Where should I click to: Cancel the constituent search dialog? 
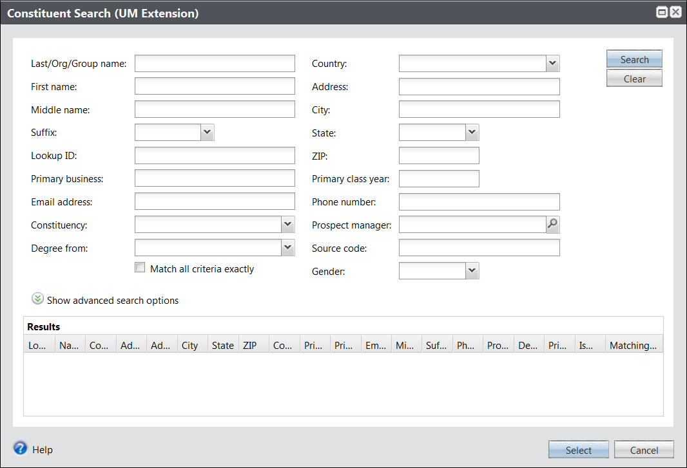coord(644,450)
